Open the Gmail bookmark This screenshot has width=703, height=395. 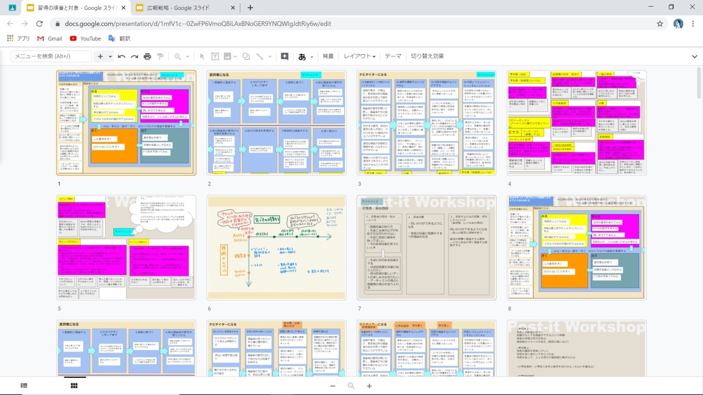click(x=50, y=38)
